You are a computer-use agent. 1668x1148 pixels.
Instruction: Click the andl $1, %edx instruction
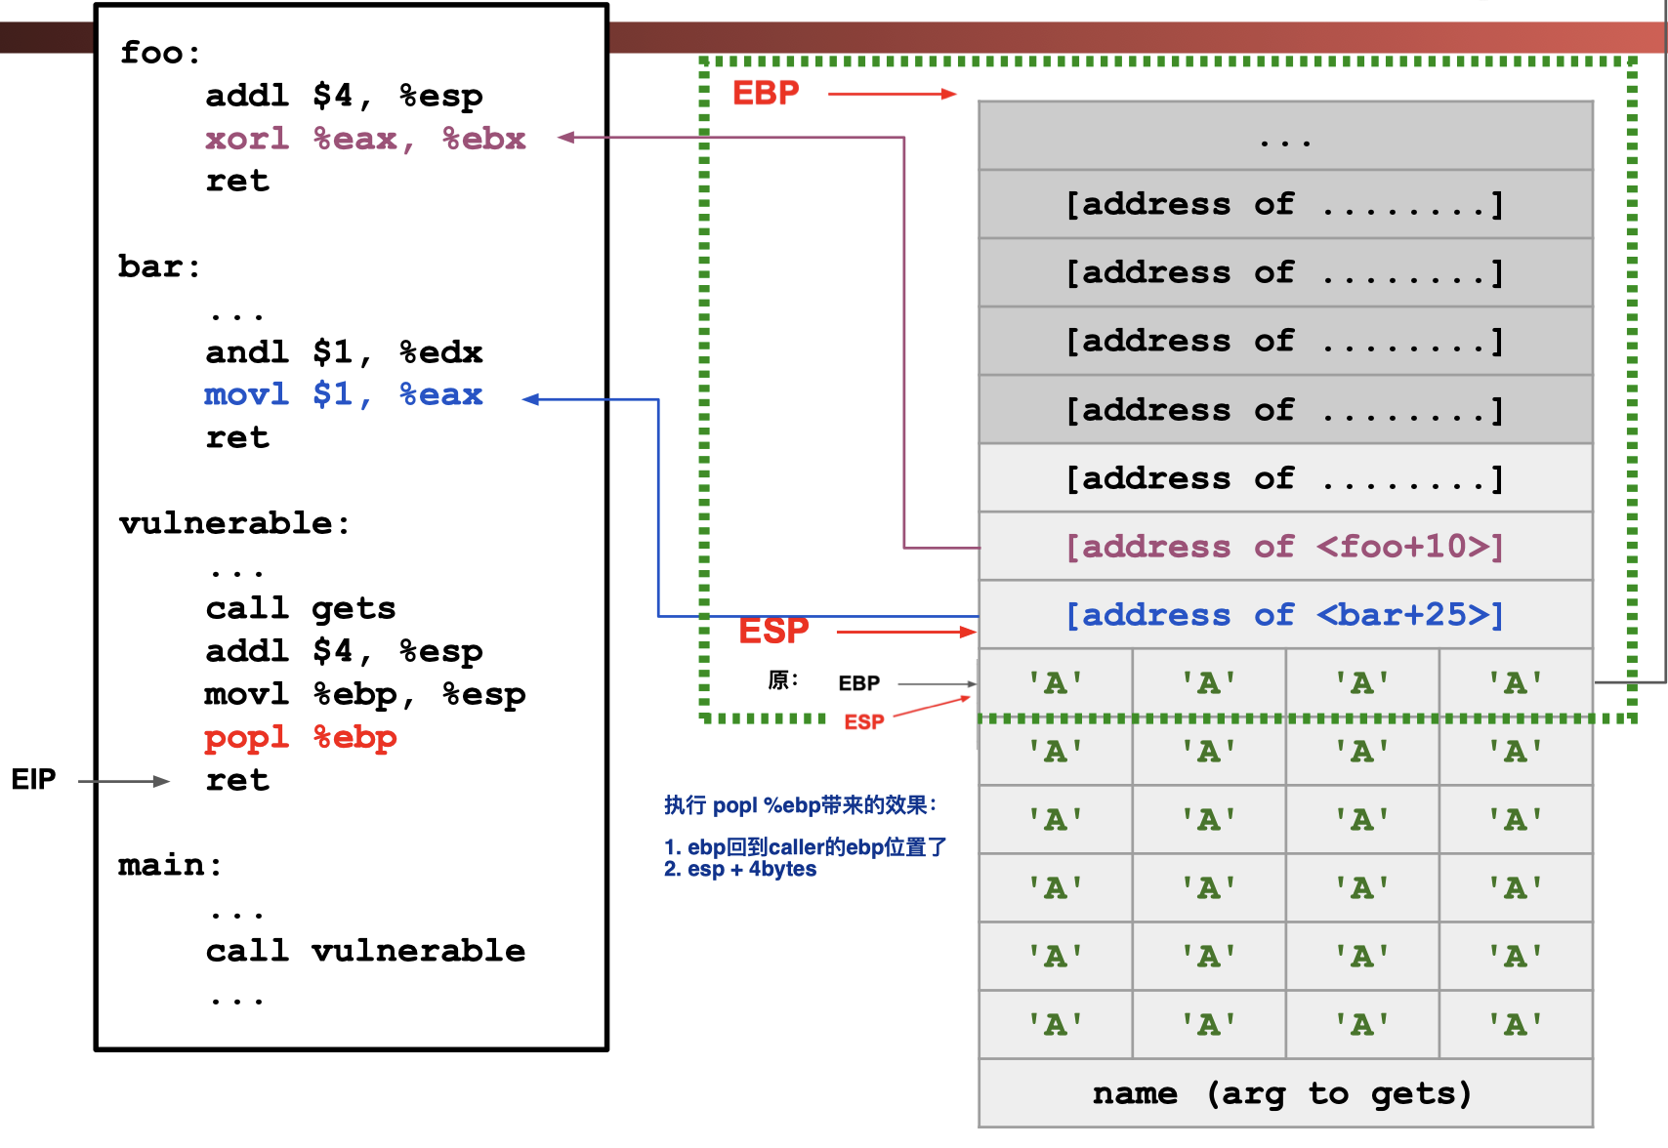pyautogui.click(x=344, y=351)
